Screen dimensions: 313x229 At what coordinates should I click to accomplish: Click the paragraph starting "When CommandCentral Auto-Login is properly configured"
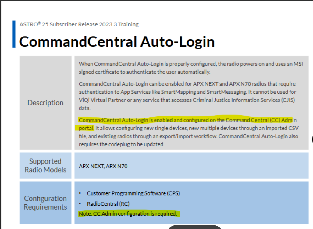click(x=191, y=68)
